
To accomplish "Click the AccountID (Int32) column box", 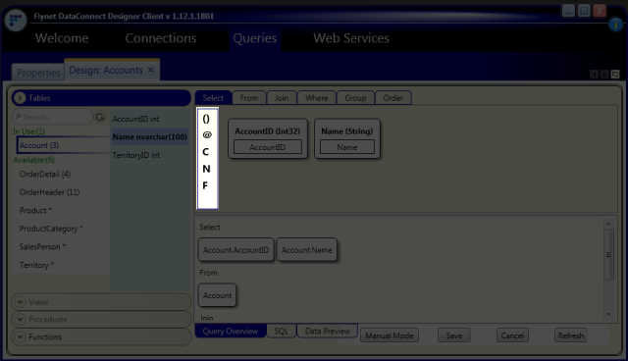I will tap(268, 138).
